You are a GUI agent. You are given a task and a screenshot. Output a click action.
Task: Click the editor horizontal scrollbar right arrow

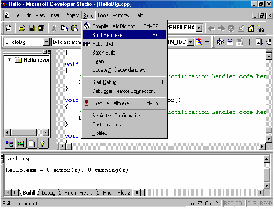click(x=262, y=146)
